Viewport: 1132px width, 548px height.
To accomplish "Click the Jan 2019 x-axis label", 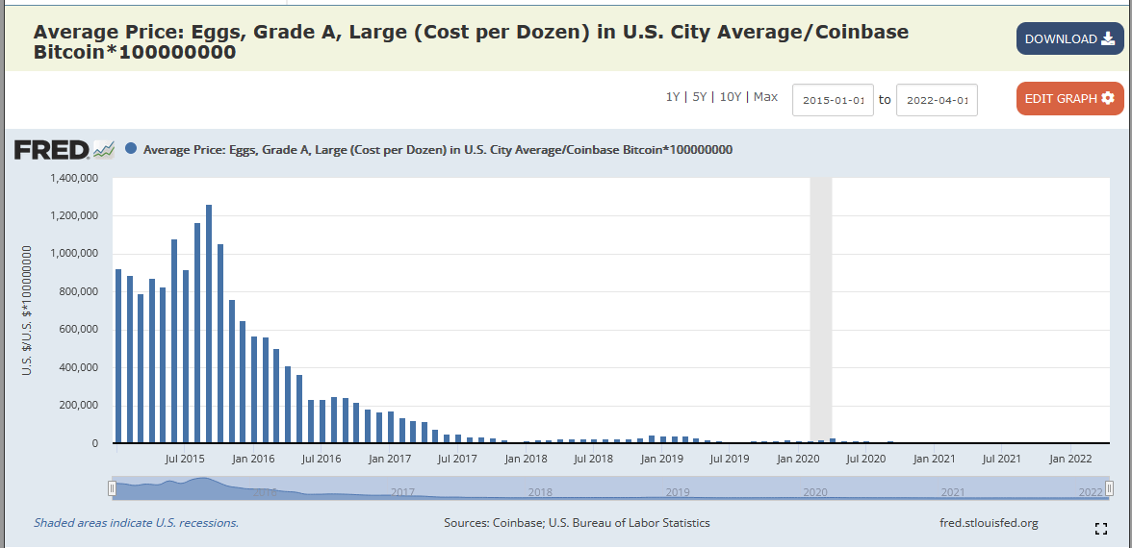I will click(662, 458).
